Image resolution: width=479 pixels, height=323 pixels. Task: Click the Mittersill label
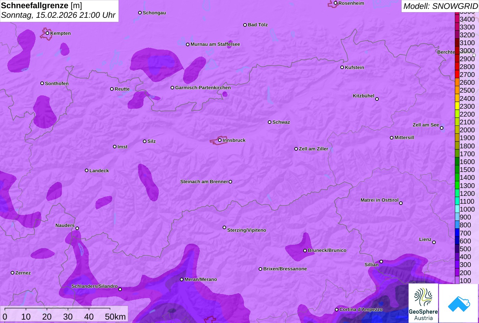pos(404,137)
